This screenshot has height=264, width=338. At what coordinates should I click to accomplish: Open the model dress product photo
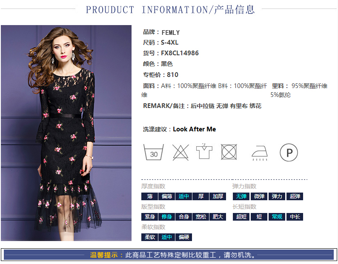pyautogui.click(x=66, y=133)
